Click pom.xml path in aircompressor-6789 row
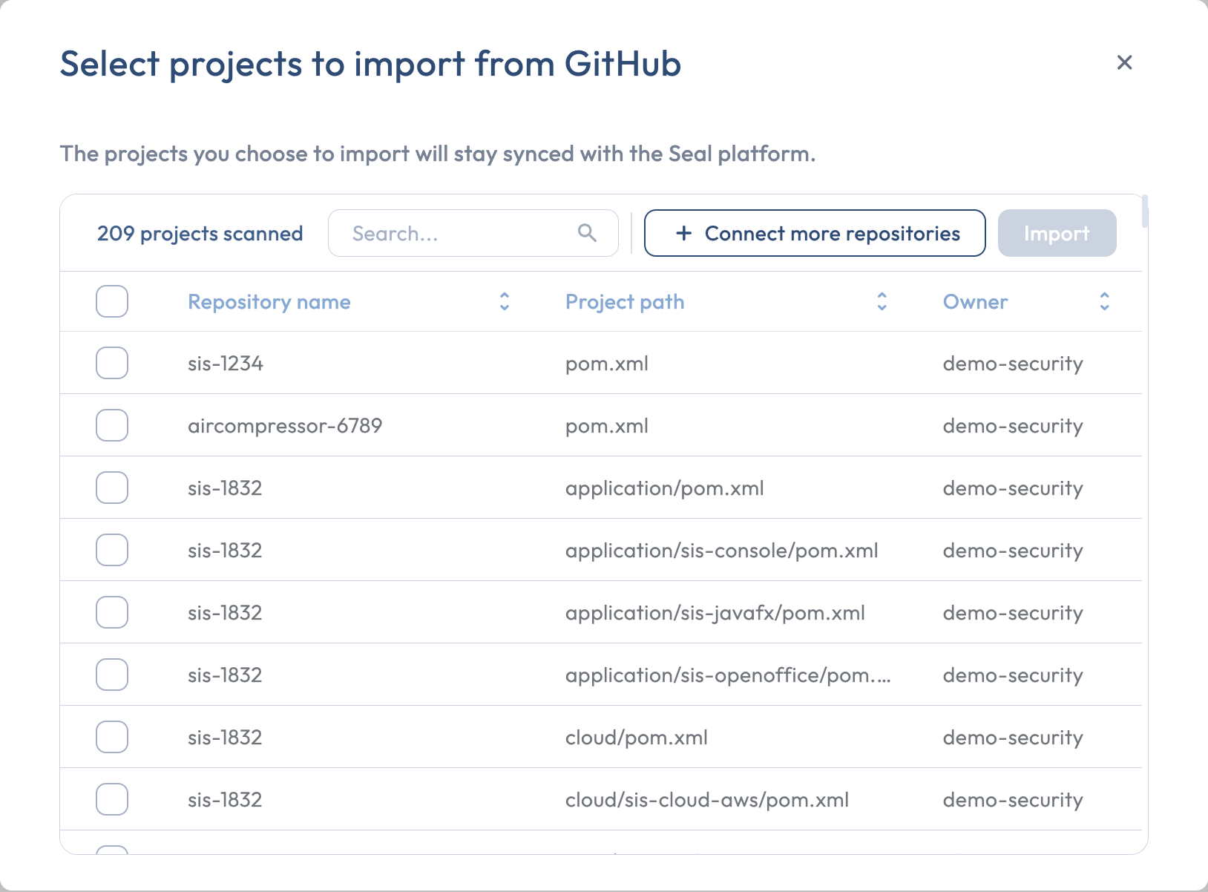Viewport: 1208px width, 892px height. pos(607,426)
